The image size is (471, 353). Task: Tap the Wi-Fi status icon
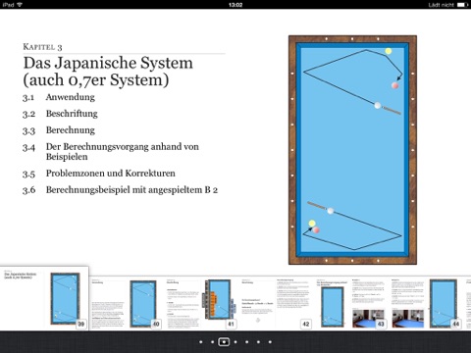(20, 5)
